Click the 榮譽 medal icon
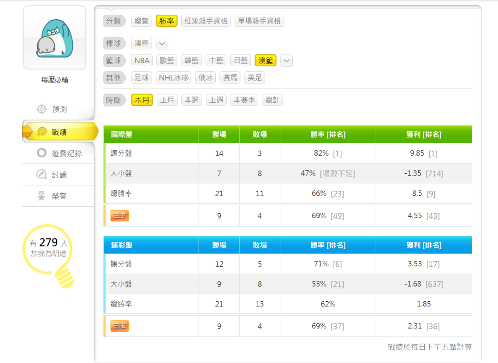This screenshot has width=498, height=363. tap(41, 196)
